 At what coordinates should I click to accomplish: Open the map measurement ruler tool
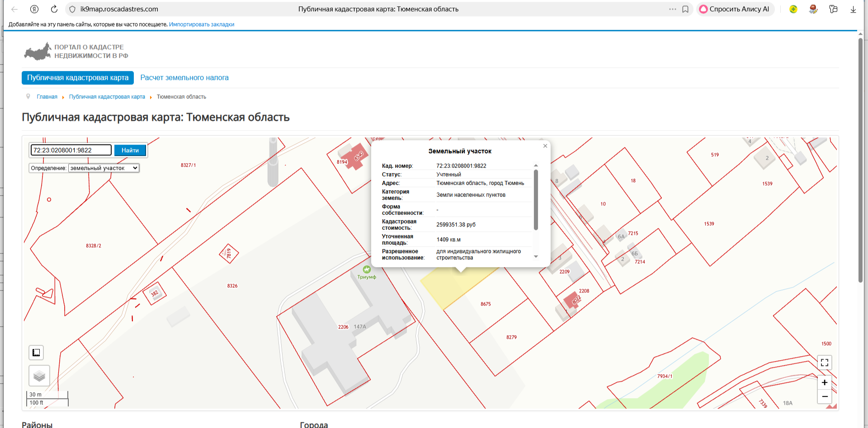[x=36, y=353]
